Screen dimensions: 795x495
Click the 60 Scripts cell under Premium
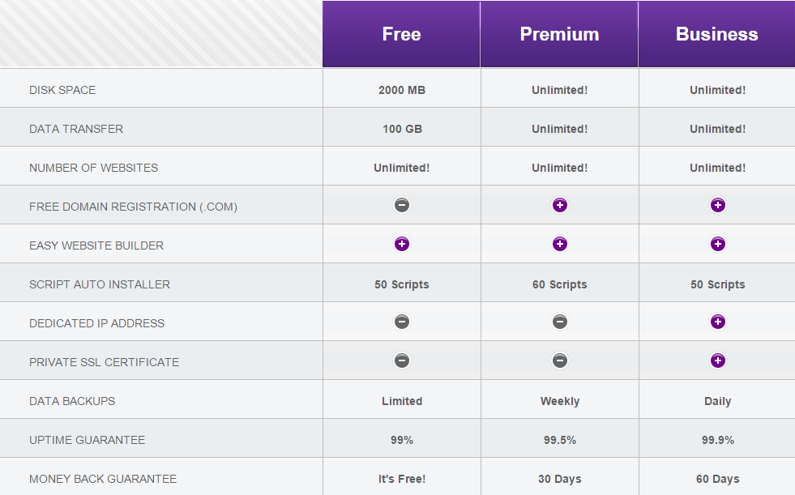pos(560,284)
